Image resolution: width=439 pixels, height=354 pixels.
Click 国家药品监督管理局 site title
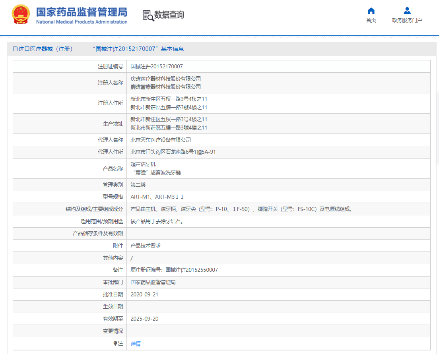[82, 12]
